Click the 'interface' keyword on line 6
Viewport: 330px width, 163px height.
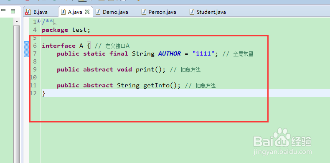coord(58,46)
